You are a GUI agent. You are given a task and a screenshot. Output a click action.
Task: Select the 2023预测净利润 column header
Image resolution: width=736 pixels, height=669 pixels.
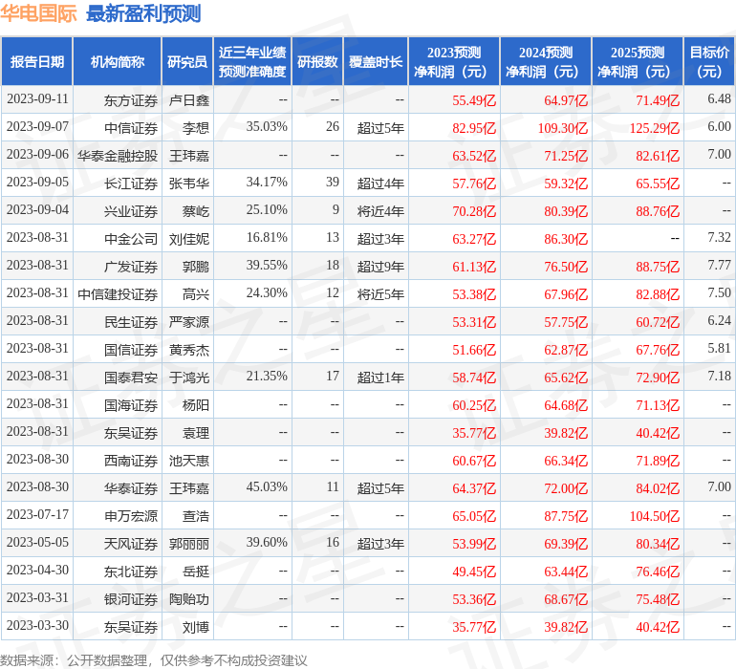tap(454, 61)
